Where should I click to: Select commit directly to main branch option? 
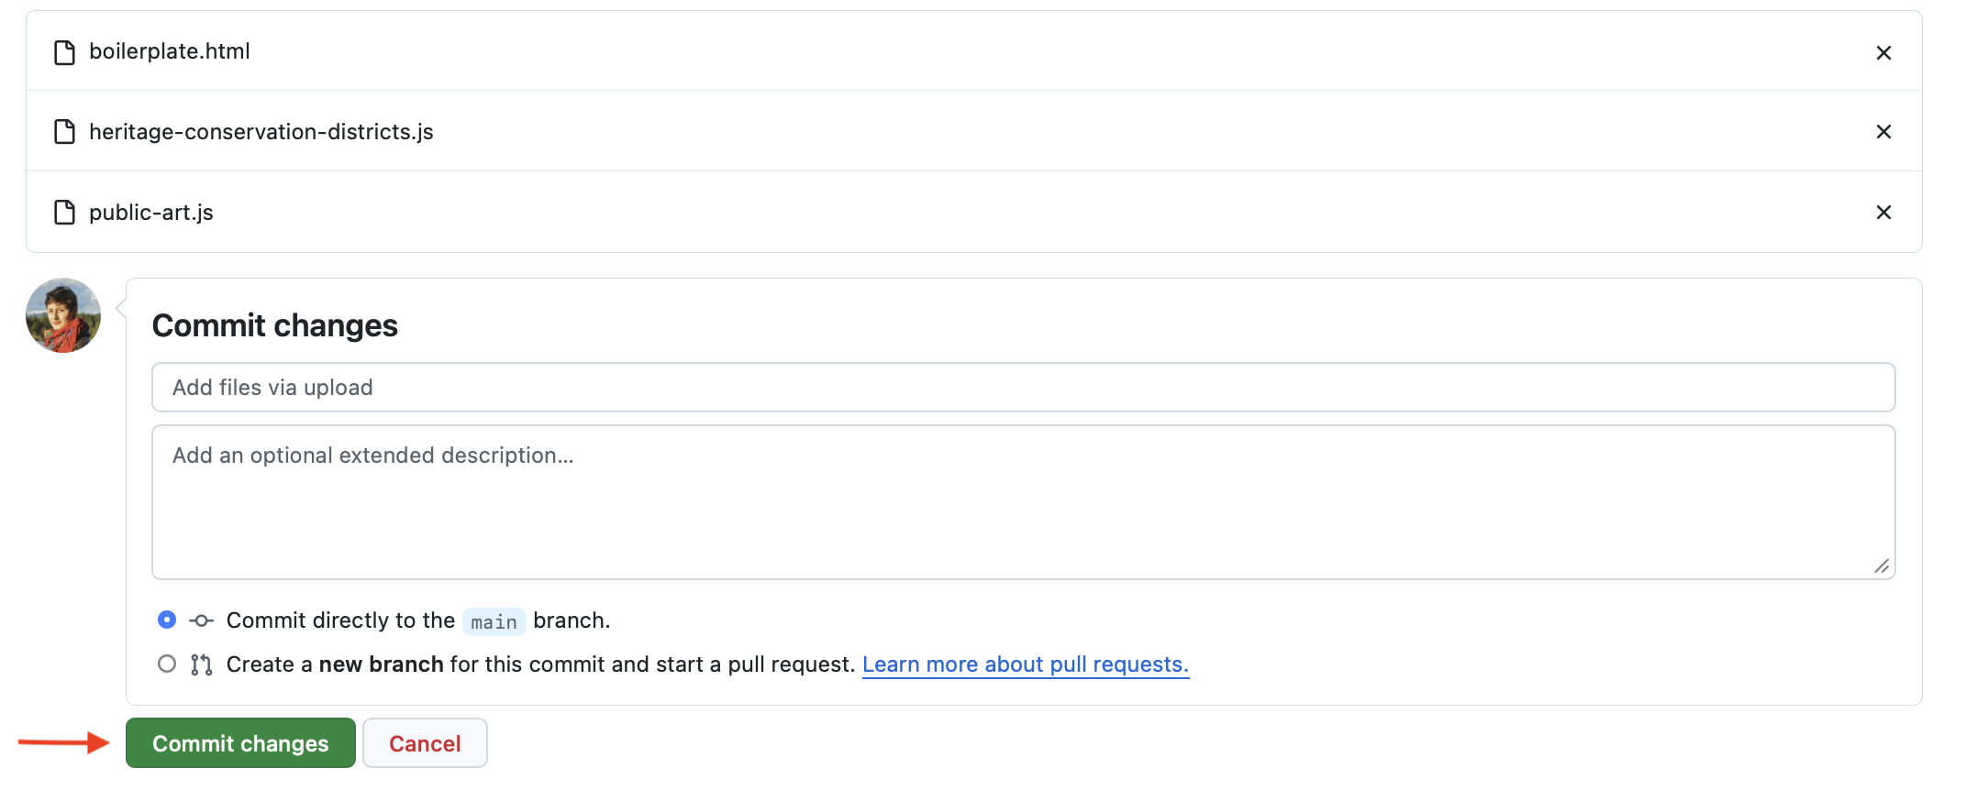[167, 620]
